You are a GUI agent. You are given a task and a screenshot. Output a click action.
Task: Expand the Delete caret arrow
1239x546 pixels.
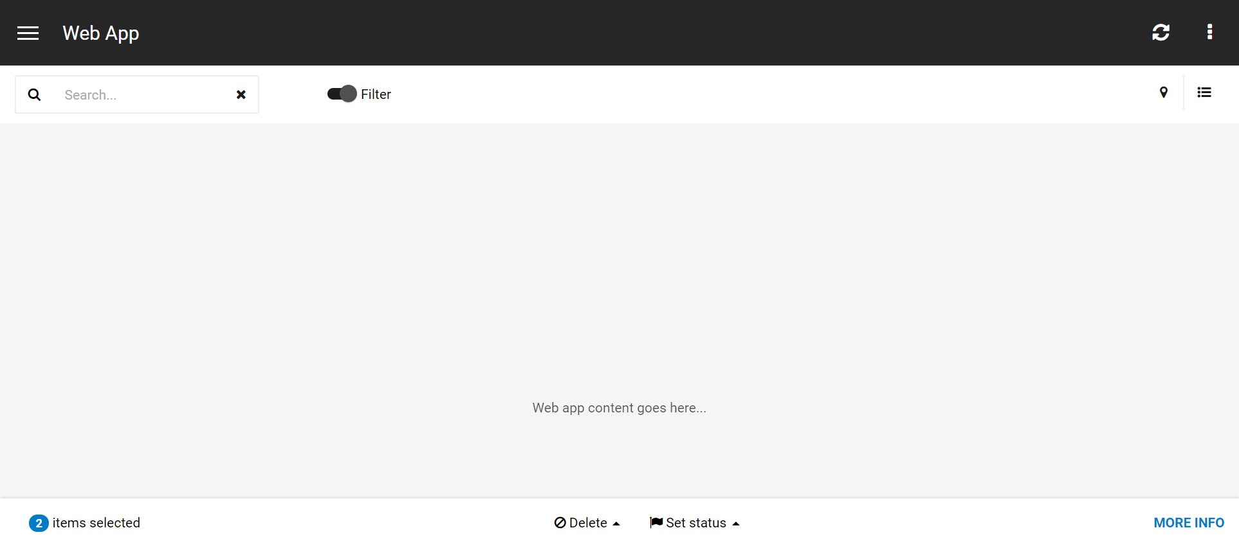pos(616,524)
